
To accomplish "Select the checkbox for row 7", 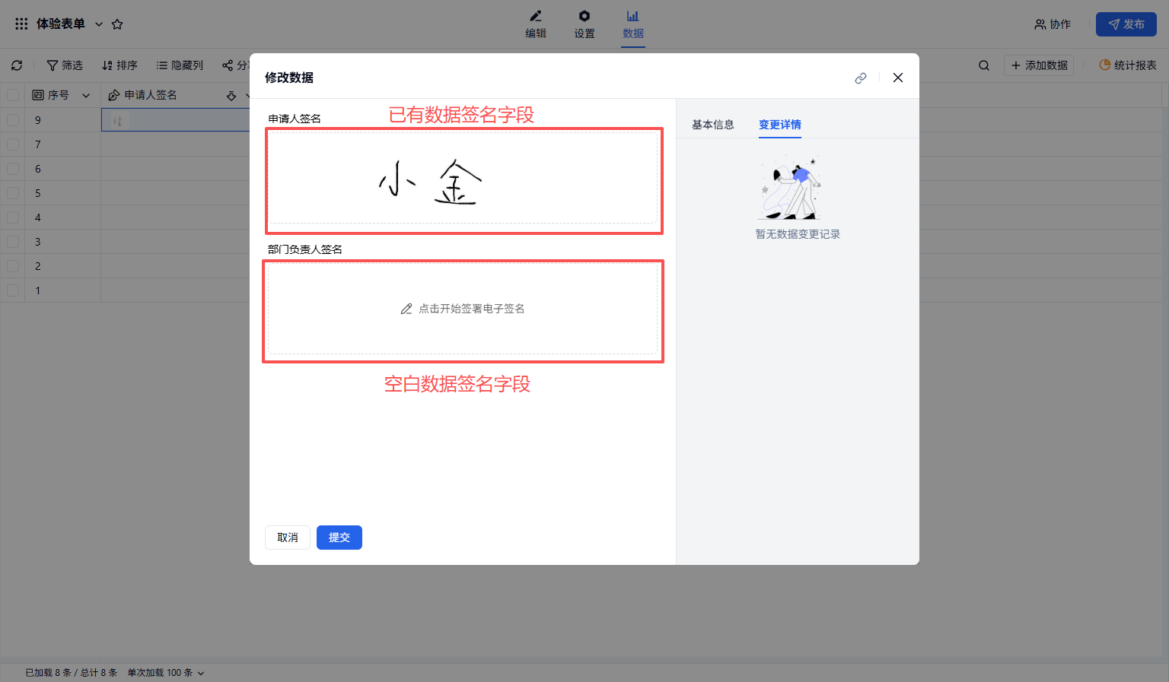I will [x=13, y=144].
